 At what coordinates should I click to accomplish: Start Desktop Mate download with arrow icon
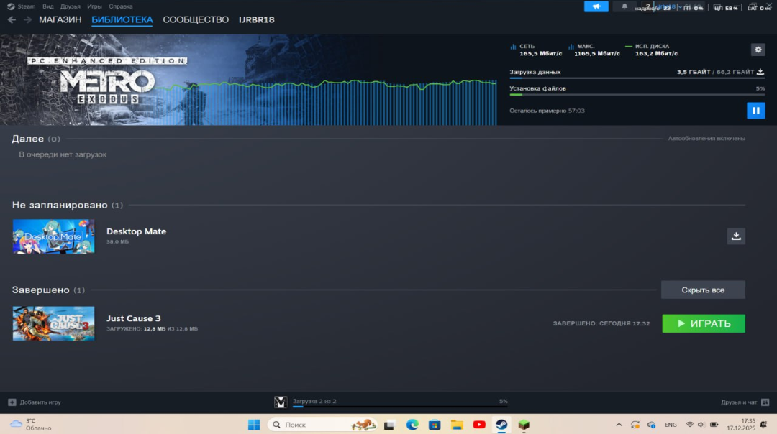pos(736,236)
